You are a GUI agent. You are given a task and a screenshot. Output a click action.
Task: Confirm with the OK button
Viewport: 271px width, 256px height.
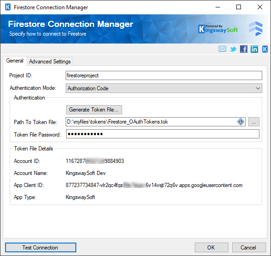211,247
